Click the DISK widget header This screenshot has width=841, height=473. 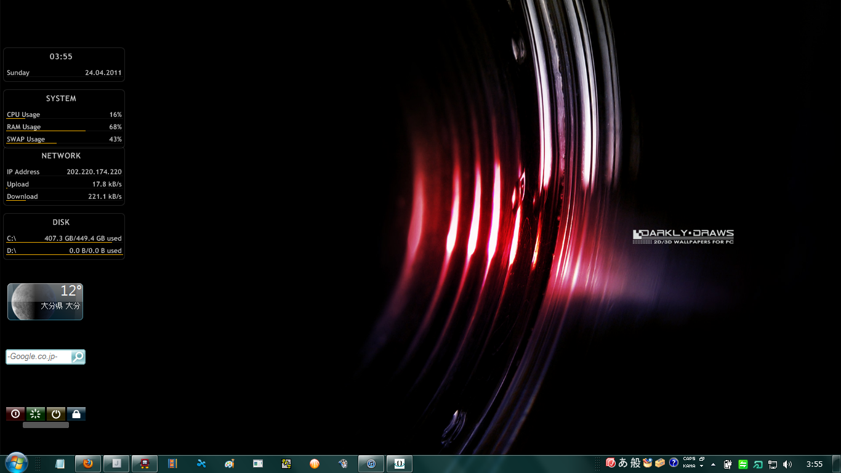coord(61,222)
